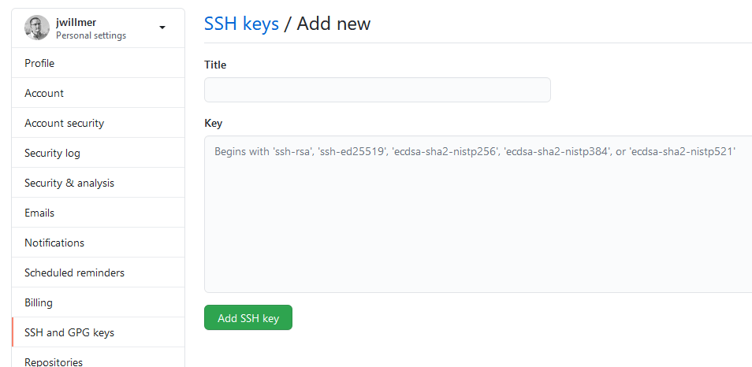Click the jwillmer profile avatar
Viewport: 752px width, 367px height.
pyautogui.click(x=37, y=28)
